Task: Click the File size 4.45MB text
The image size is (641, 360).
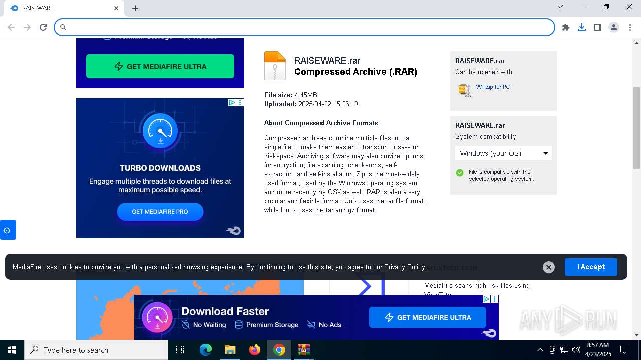Action: click(x=291, y=95)
